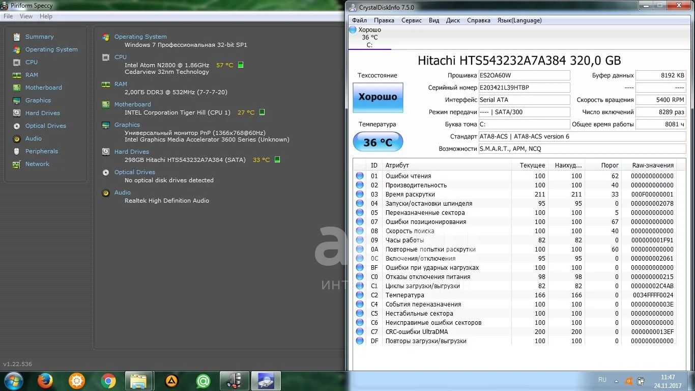695x391 pixels.
Task: Open the Motherboard sidebar icon
Action: 17,88
